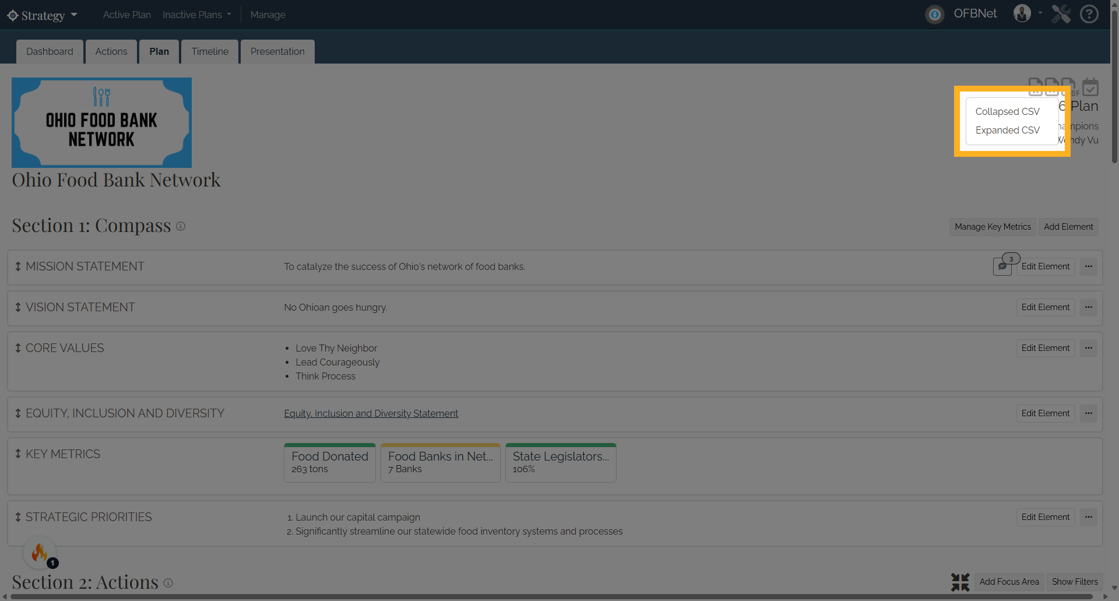
Task: Click 'Ohio Food Bank Network' heading text
Action: [x=116, y=180]
